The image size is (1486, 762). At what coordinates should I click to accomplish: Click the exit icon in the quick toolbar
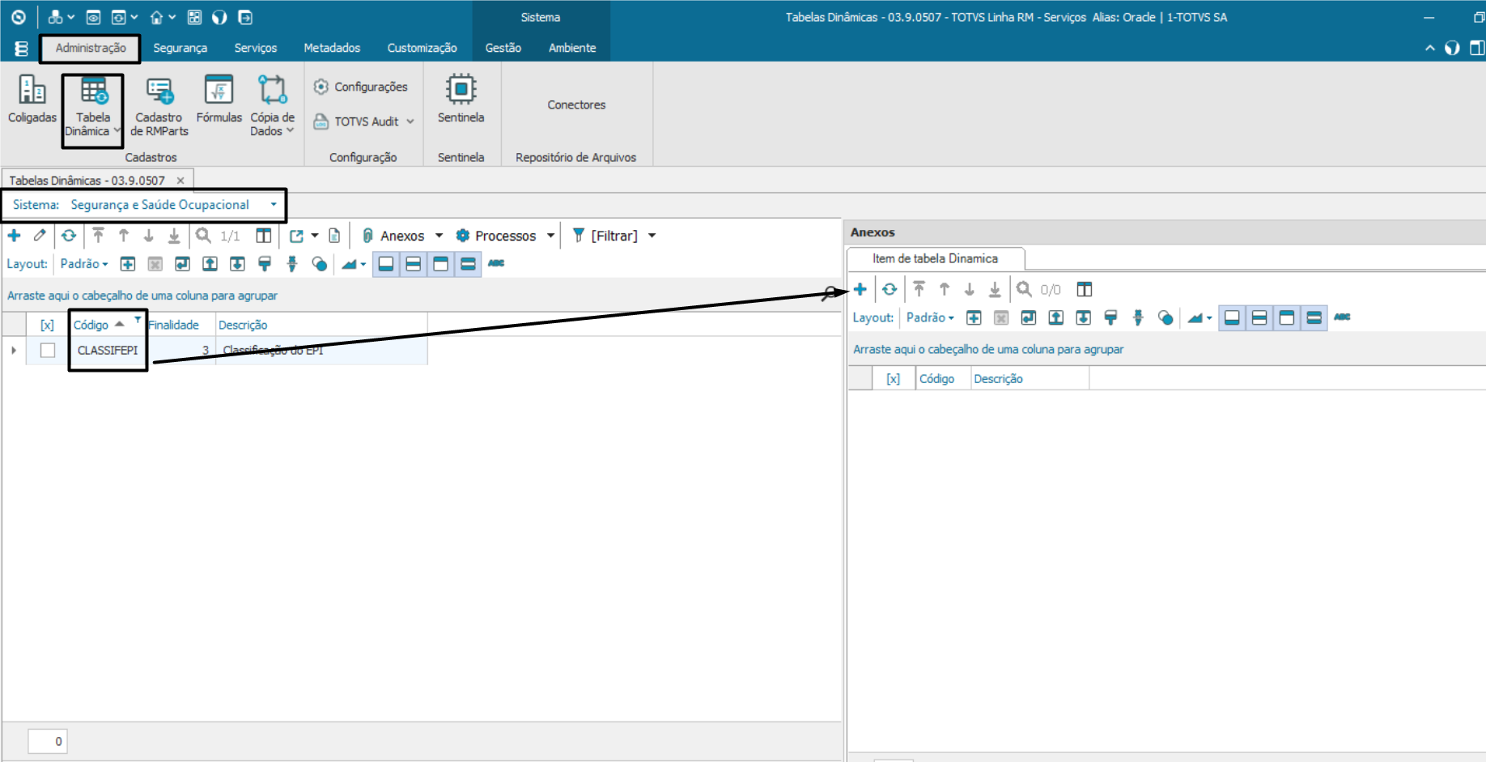[x=245, y=17]
